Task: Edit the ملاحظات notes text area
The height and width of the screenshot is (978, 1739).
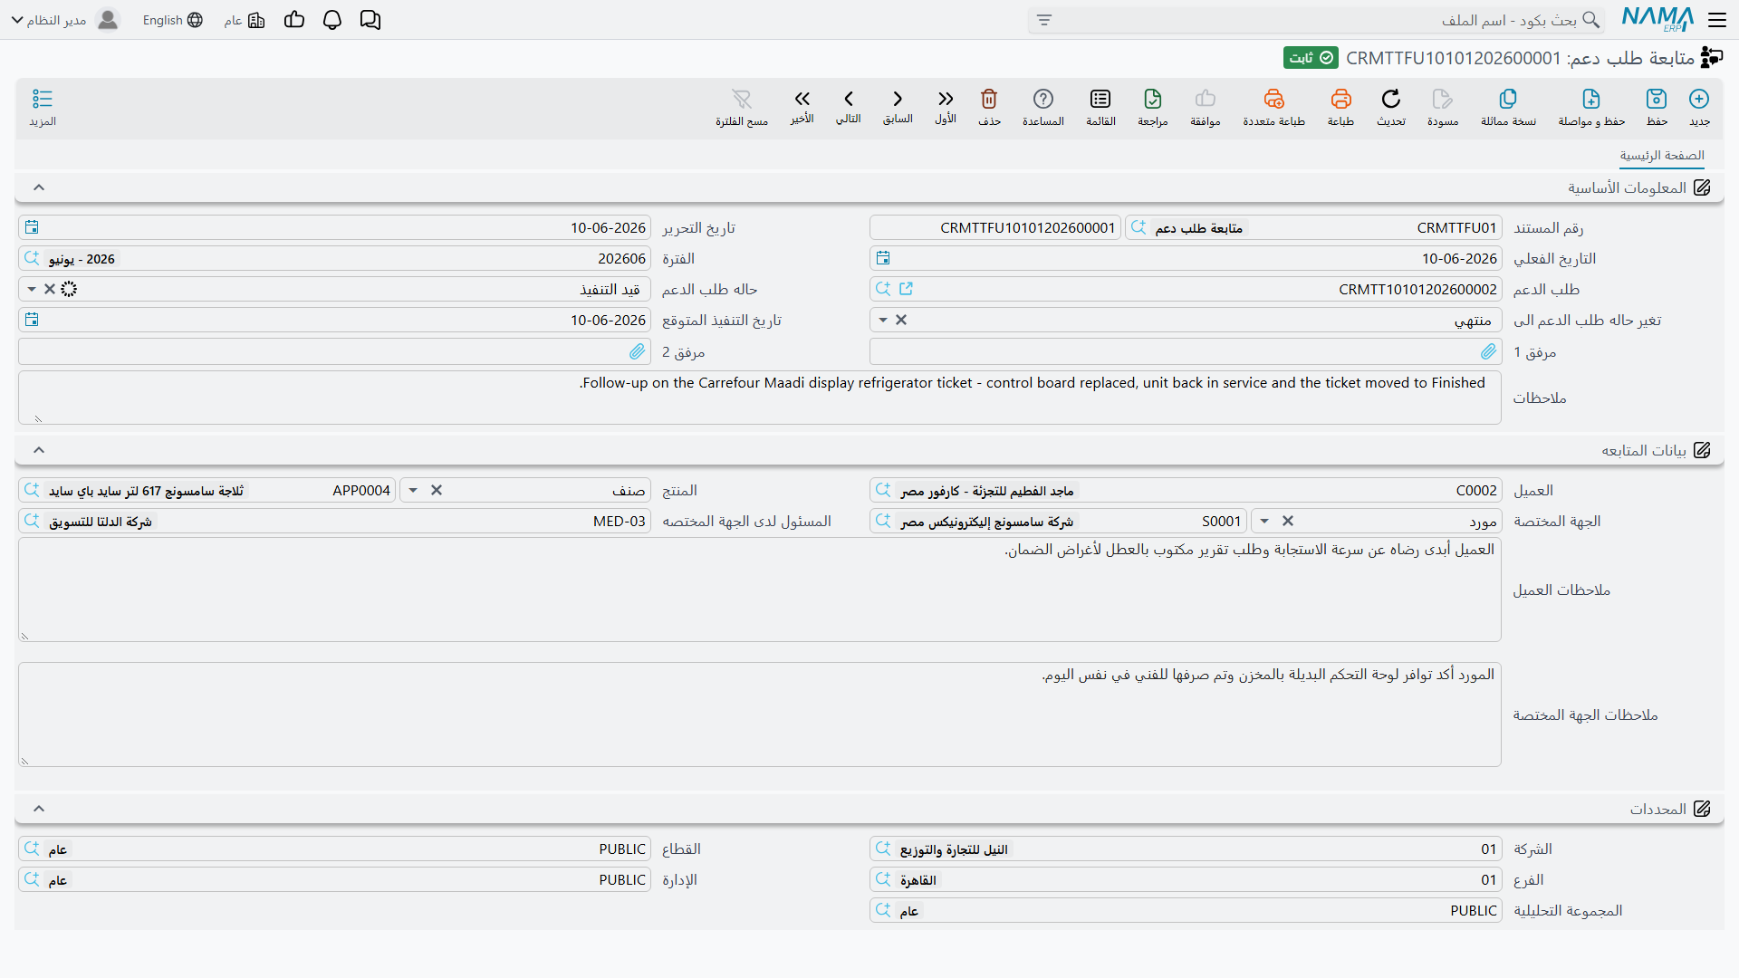Action: point(760,398)
